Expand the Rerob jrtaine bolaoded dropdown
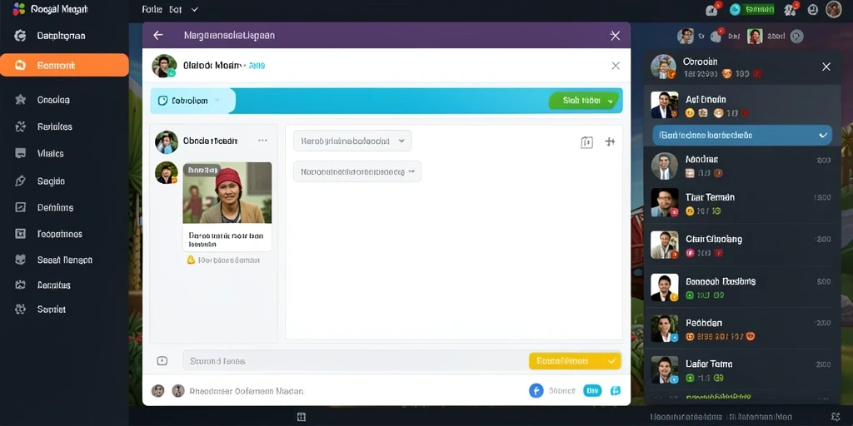The height and width of the screenshot is (426, 853). pos(352,141)
